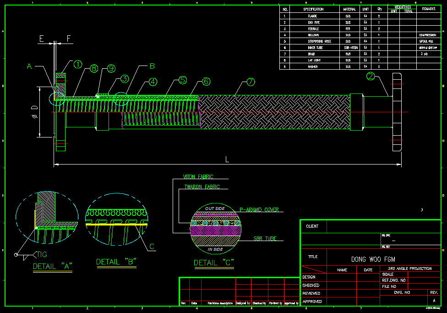Select balloon callout number 2 by the end pipe
This screenshot has height=313, width=447.
tap(371, 76)
